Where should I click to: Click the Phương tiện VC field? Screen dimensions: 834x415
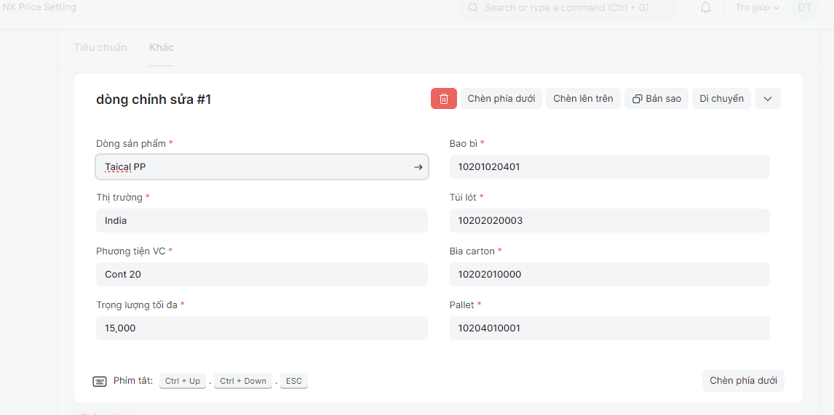tap(261, 274)
